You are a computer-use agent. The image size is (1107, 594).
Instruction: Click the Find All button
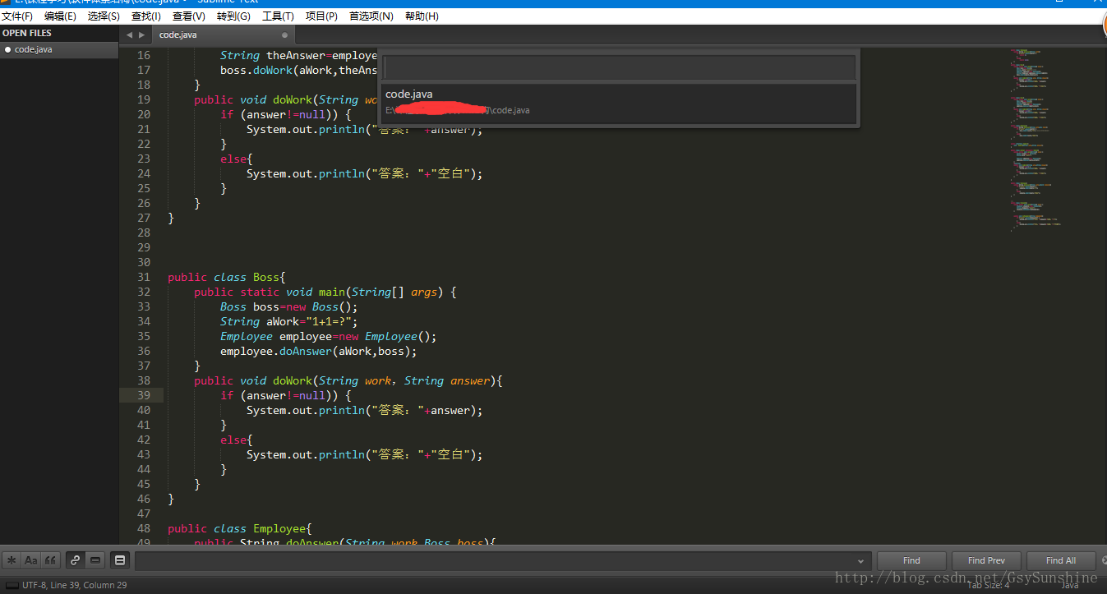pyautogui.click(x=1061, y=560)
